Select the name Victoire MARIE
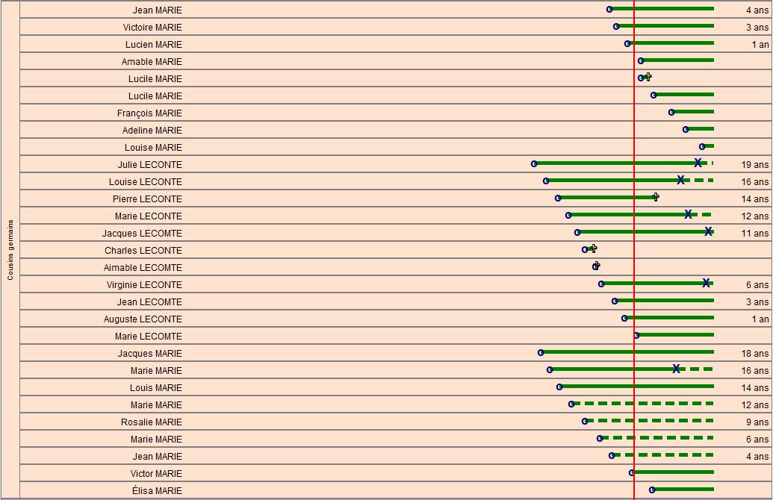 (152, 28)
